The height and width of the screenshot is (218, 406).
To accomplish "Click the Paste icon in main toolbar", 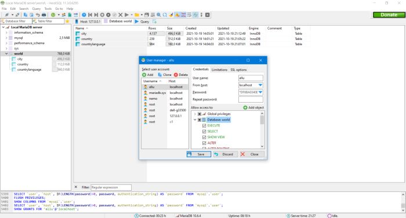I will pos(31,14).
